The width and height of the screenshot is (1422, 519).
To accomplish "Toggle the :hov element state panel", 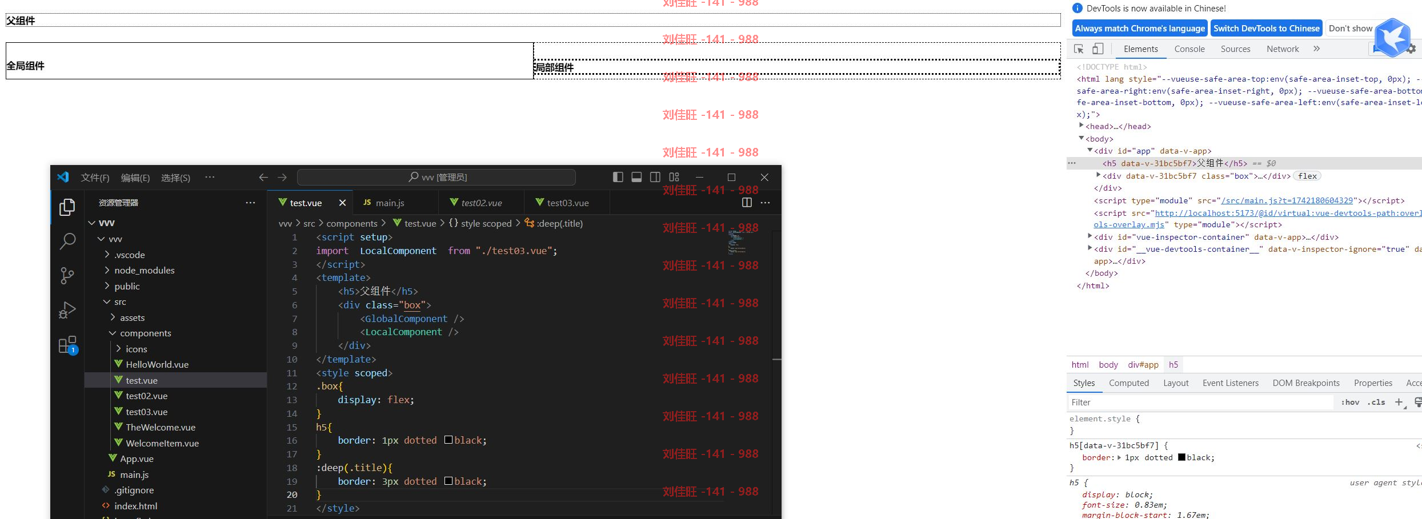I will pos(1350,402).
